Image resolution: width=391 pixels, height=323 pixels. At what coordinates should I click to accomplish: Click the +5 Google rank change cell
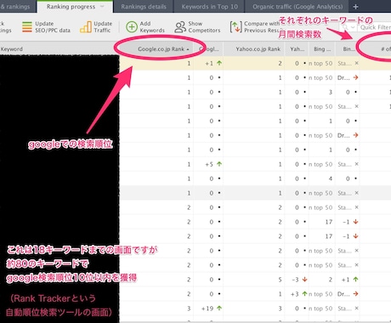click(208, 164)
